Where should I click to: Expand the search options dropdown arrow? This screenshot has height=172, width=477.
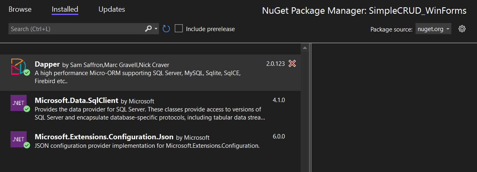pyautogui.click(x=156, y=29)
